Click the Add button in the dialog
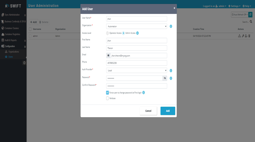This screenshot has width=255, height=142. tap(168, 111)
